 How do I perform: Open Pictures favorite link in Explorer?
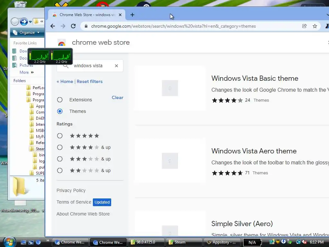pyautogui.click(x=23, y=65)
